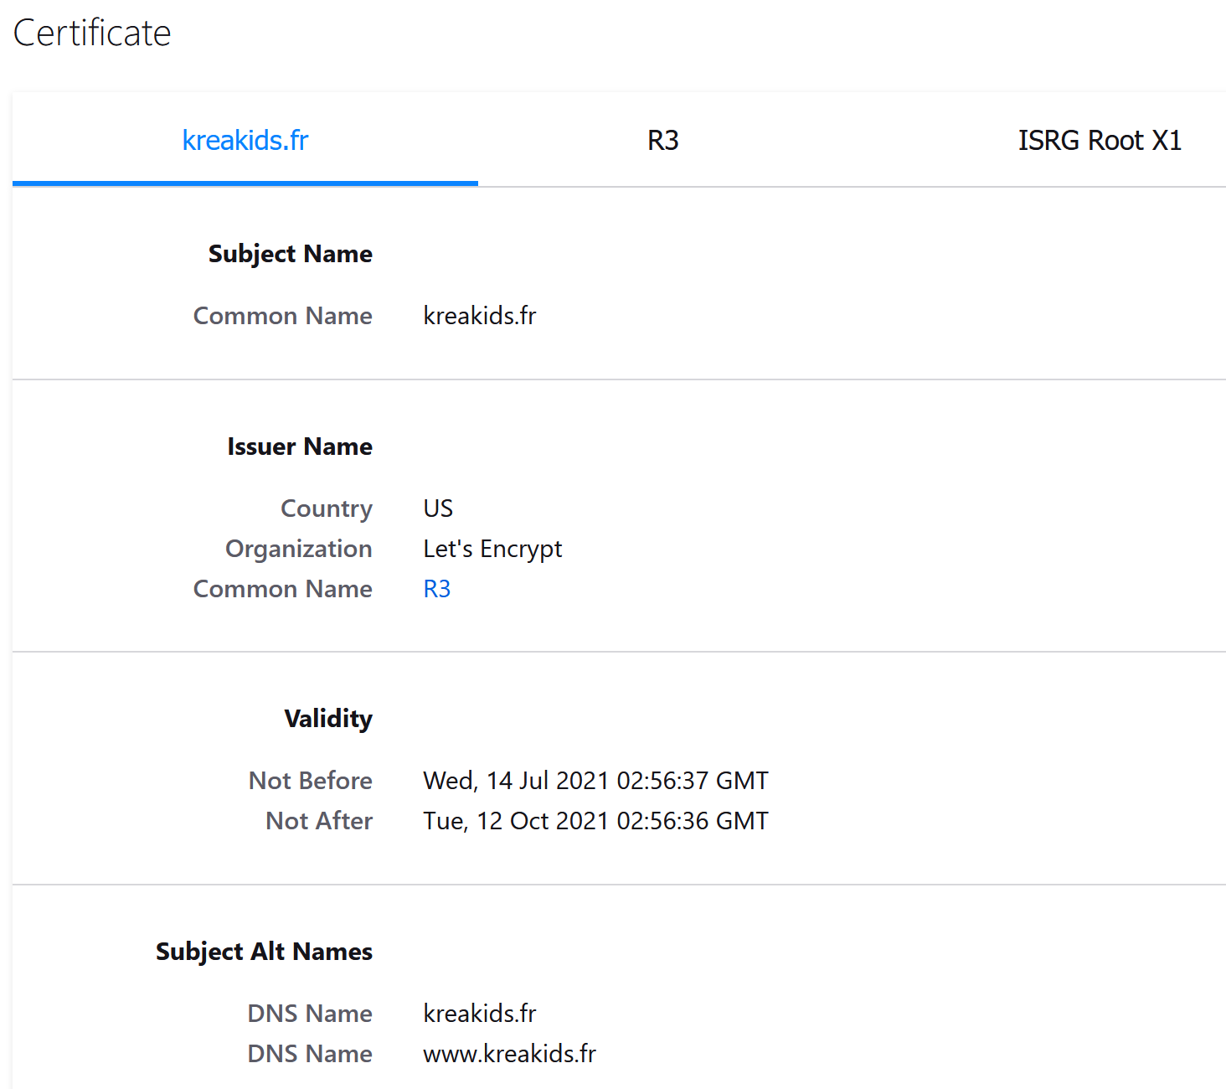The image size is (1226, 1089).
Task: Follow the blue R3 issuer common name link
Action: (436, 589)
